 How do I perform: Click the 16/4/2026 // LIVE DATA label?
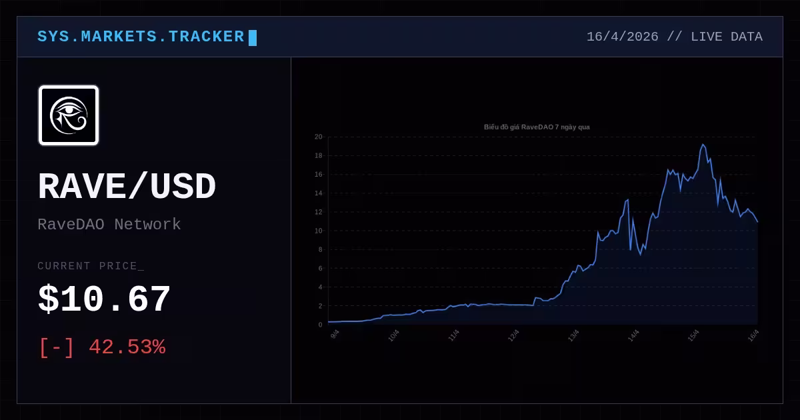coord(674,37)
